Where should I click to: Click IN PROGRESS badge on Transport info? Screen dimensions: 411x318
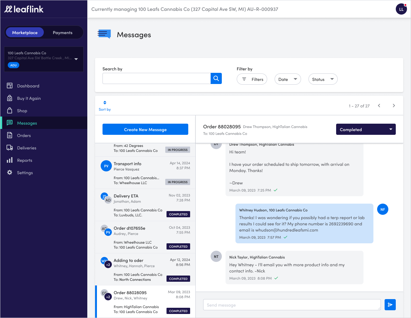coord(178,182)
